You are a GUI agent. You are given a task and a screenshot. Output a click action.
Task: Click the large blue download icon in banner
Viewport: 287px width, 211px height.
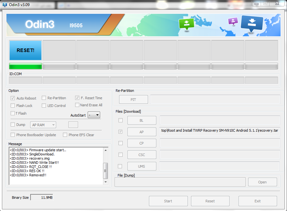coord(252,24)
